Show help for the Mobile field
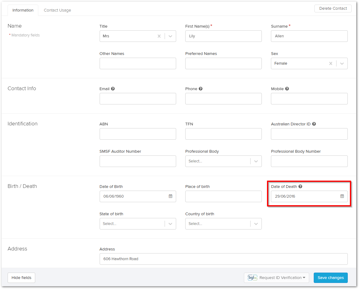This screenshot has width=359, height=289. (287, 89)
